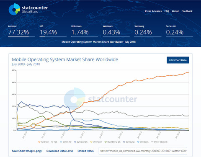Viewport: 201px width, 157px height.
Task: Click the July 2009 - July 2018 date range
Action: click(26, 64)
